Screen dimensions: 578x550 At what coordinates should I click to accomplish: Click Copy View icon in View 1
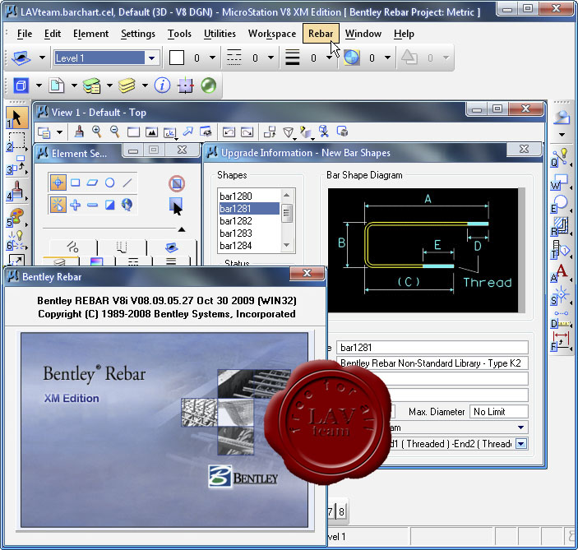point(270,132)
